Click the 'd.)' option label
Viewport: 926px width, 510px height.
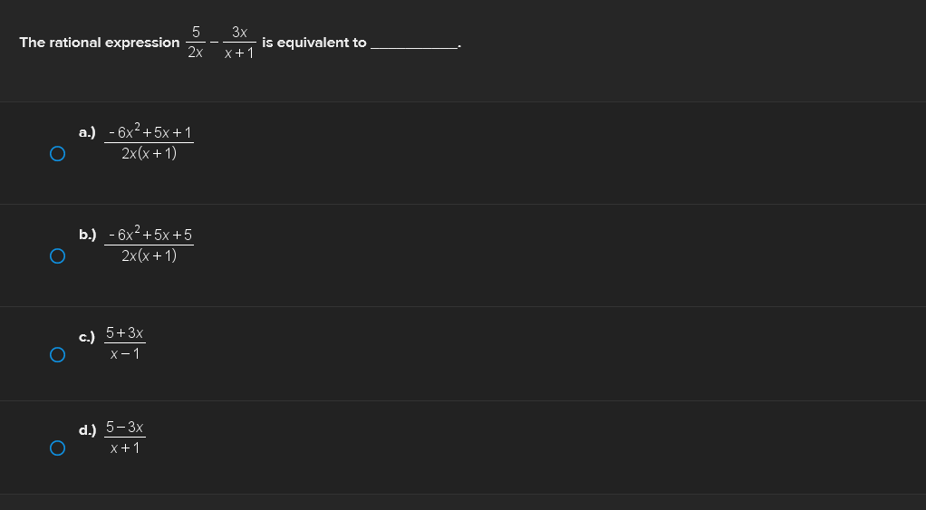(87, 430)
